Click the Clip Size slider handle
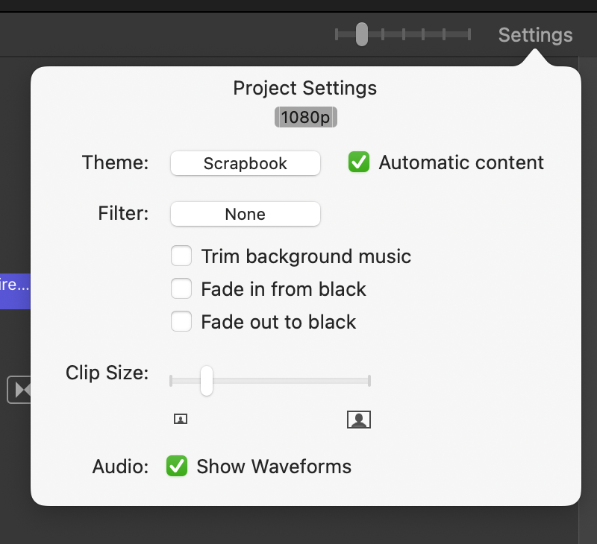The width and height of the screenshot is (597, 544). tap(207, 381)
